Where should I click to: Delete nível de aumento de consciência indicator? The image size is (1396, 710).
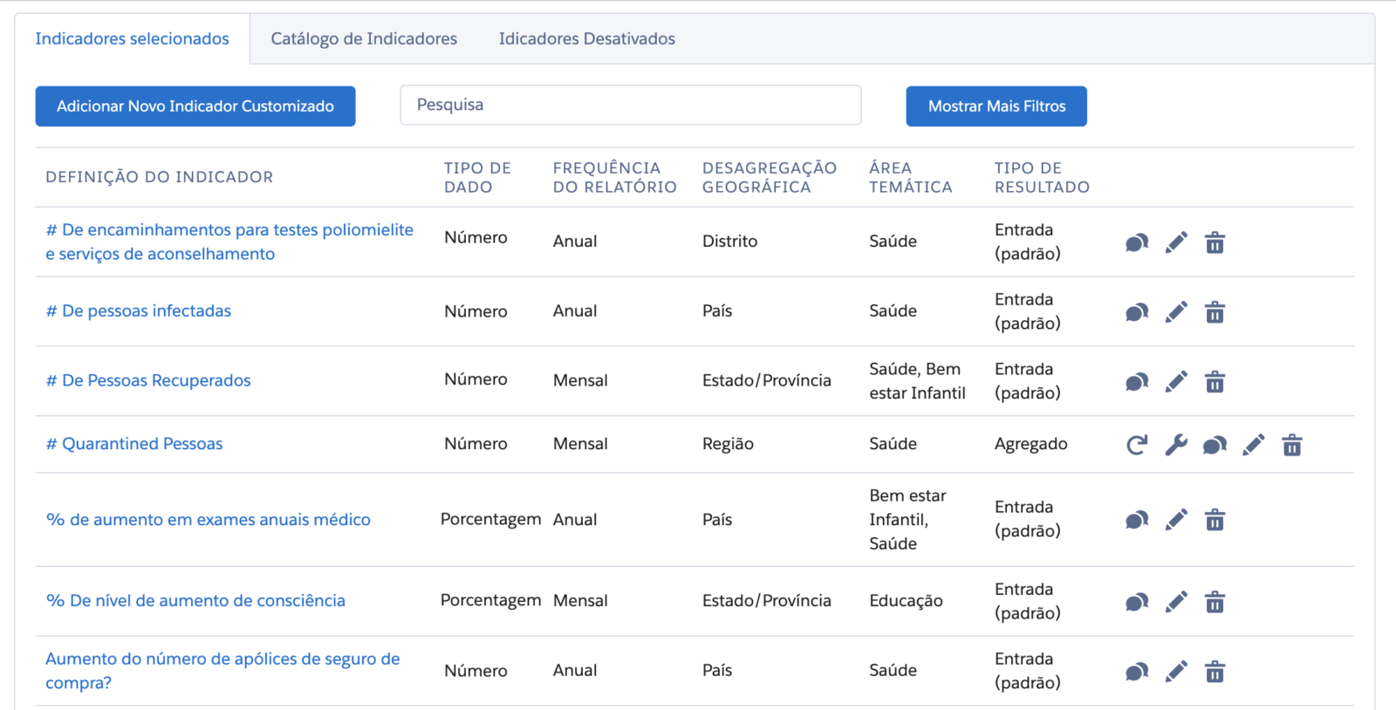coord(1215,602)
